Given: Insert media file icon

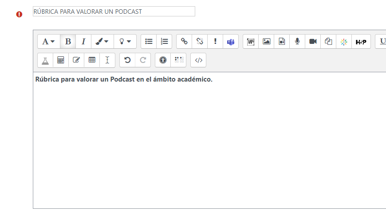Looking at the screenshot, I should [282, 42].
